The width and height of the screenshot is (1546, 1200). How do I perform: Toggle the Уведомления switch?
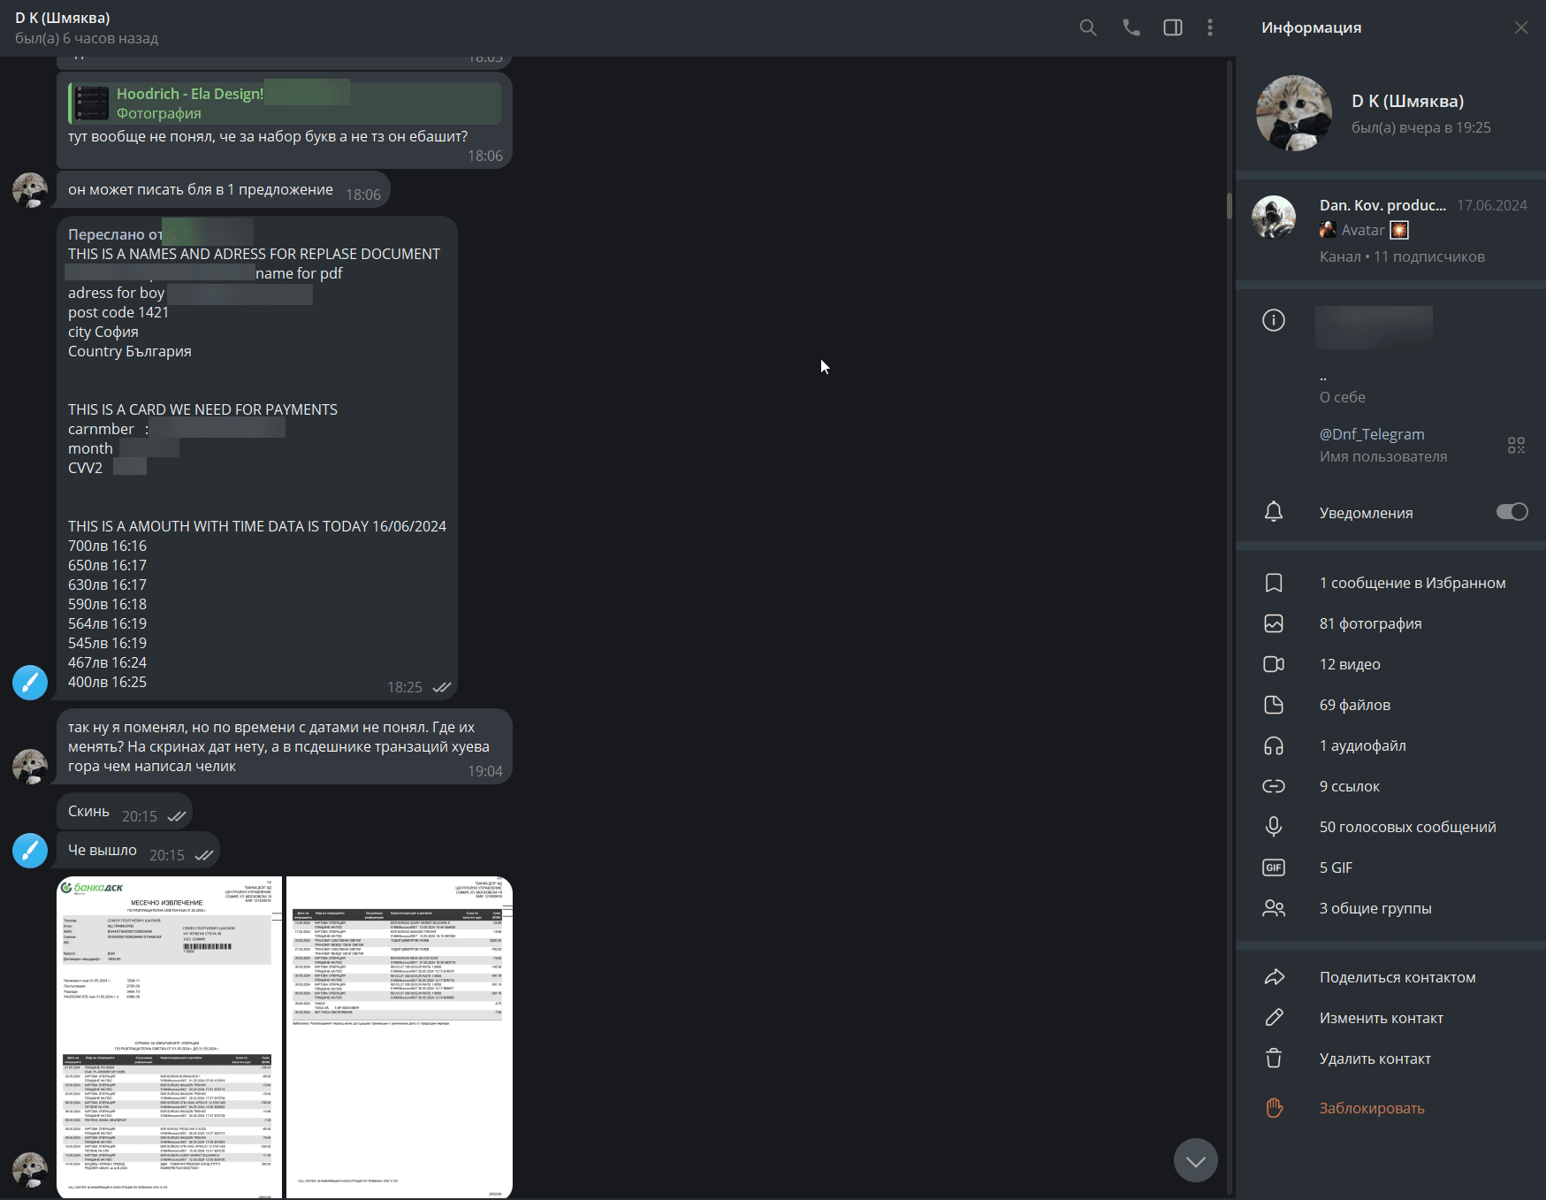click(x=1512, y=512)
